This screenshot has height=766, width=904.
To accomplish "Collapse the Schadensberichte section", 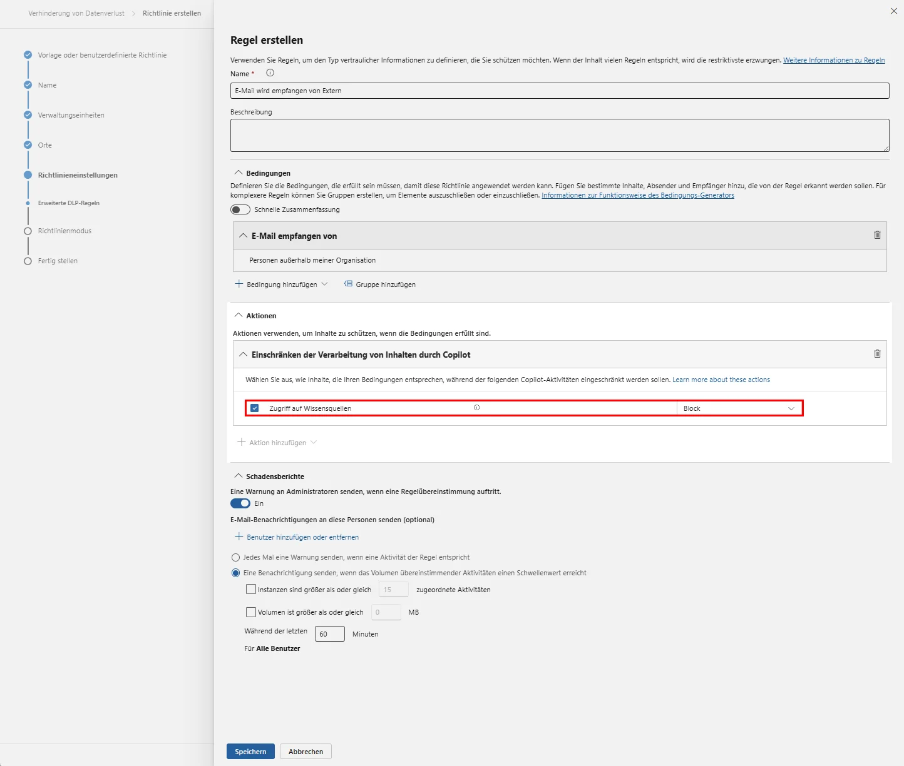I will (238, 476).
